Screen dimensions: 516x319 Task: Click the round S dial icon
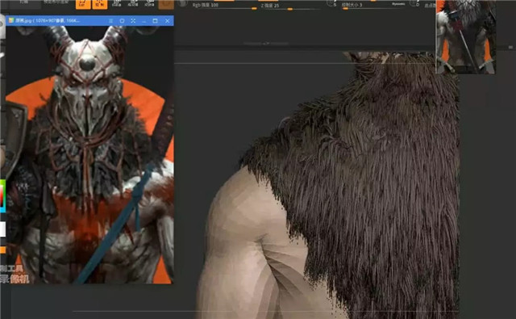coord(331,3)
